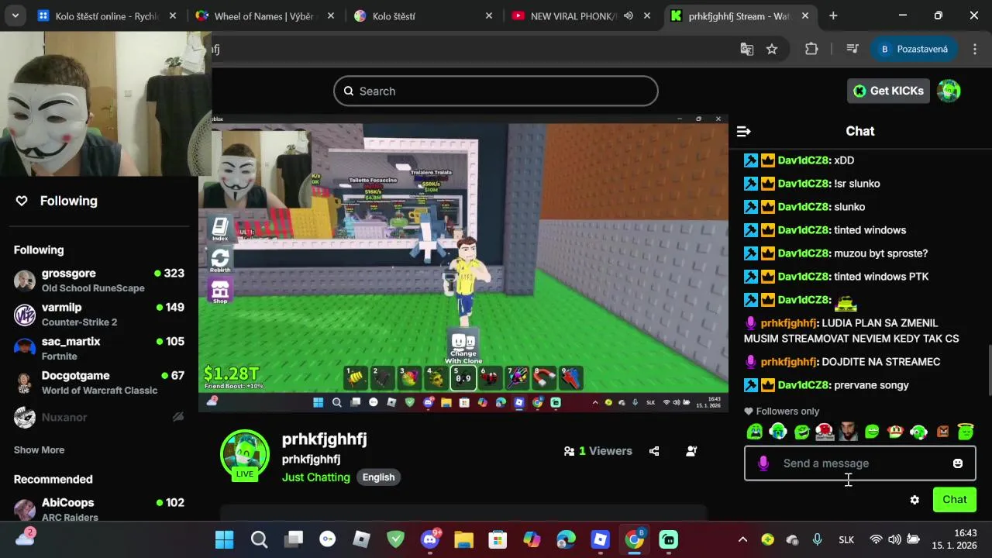
Task: Open user profile avatar in top right
Action: click(949, 91)
